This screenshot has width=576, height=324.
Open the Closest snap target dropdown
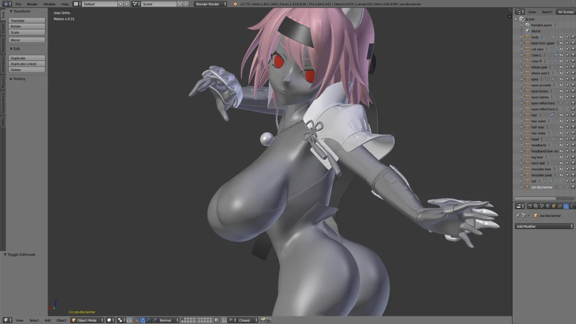[247, 320]
